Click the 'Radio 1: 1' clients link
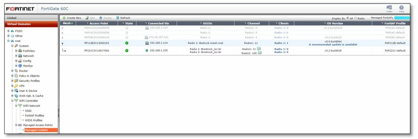Screen dimensions: 418x139 click(281, 43)
